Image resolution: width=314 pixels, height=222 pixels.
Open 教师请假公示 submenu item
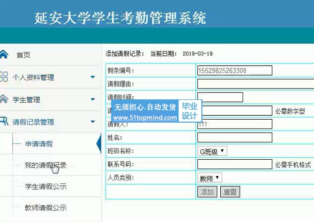(x=46, y=208)
